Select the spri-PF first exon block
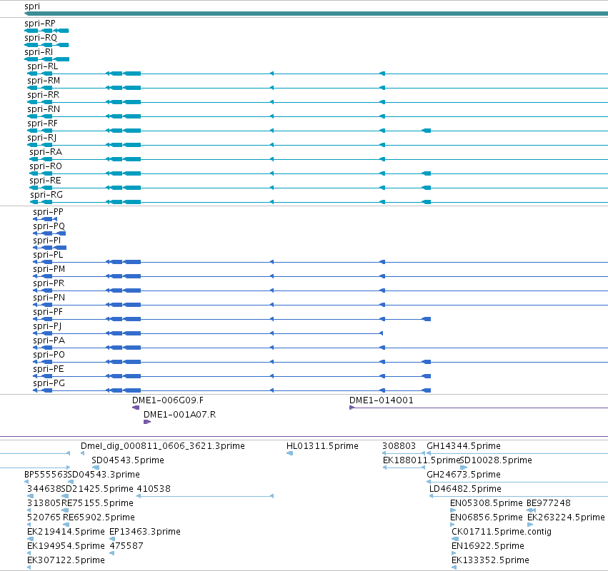The height and width of the screenshot is (571, 608). point(426,319)
